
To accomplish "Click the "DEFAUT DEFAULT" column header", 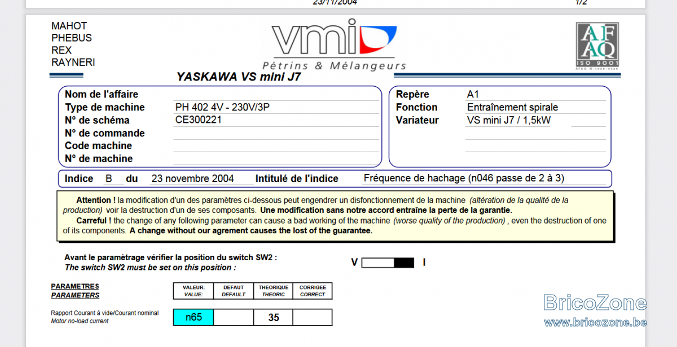I will click(x=234, y=291).
